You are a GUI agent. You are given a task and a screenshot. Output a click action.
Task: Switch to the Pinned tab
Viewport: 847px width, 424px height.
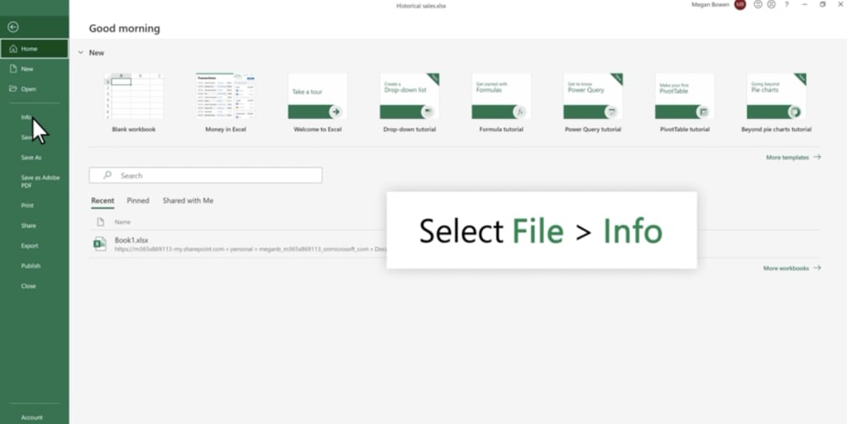tap(138, 201)
